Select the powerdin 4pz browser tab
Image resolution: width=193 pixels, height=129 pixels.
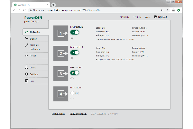(31, 5)
